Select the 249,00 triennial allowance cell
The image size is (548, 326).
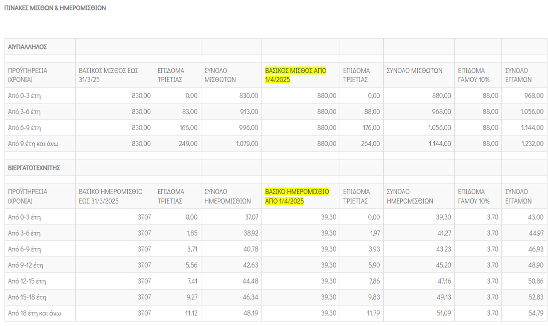click(x=189, y=144)
